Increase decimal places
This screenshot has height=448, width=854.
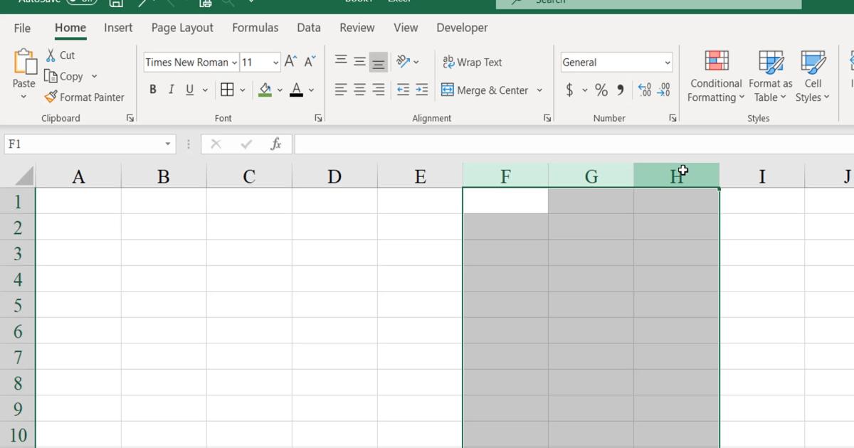click(644, 90)
